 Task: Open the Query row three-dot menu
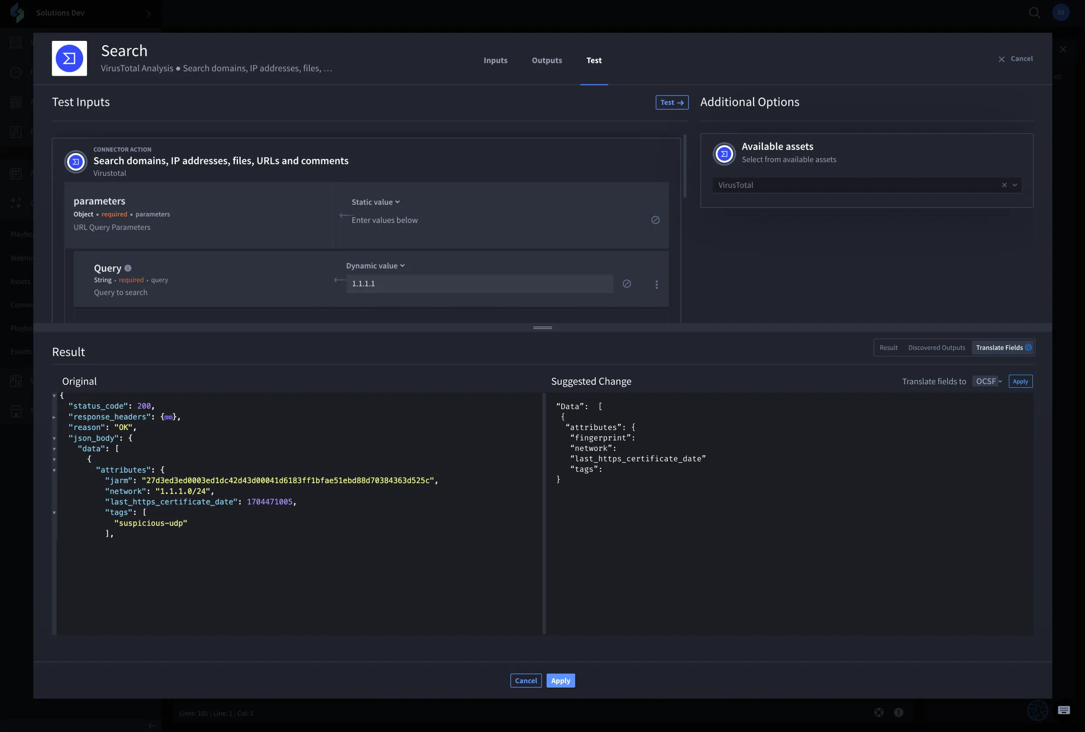click(x=656, y=284)
